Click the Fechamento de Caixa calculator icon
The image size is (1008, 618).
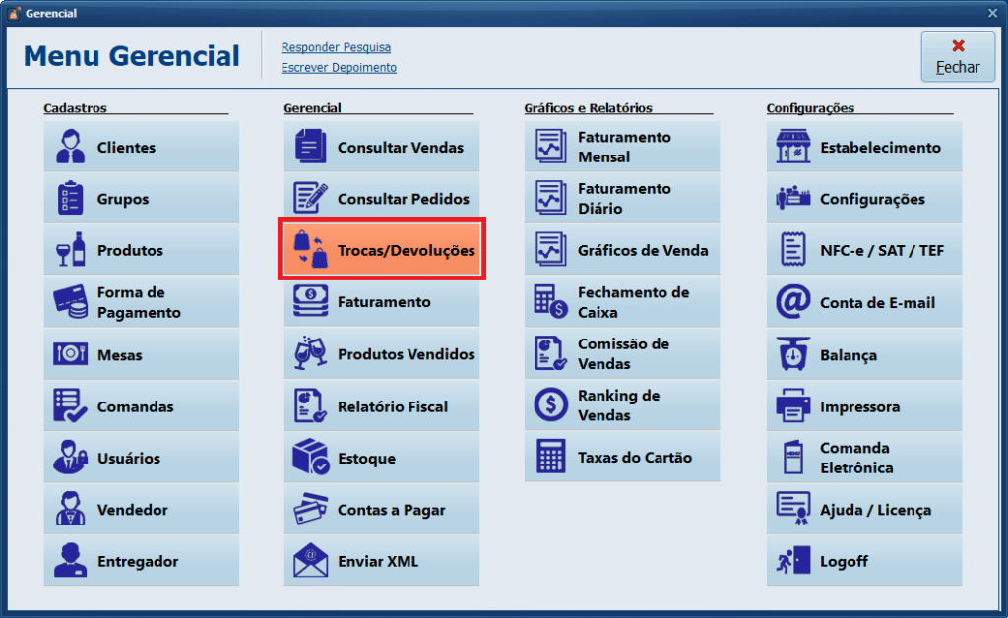550,302
